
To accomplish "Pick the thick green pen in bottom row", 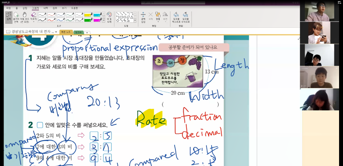I will coord(70,20).
